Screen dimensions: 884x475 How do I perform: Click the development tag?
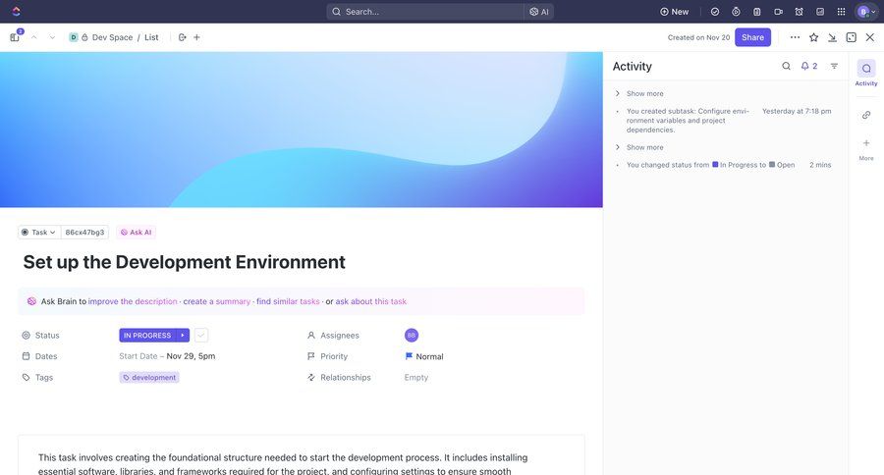[149, 378]
